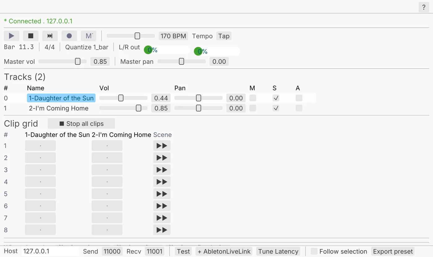
Task: Mute the 1-Daughter of the Sun track
Action: click(253, 98)
